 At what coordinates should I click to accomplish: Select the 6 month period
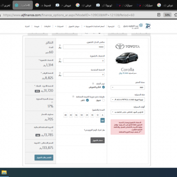pyautogui.click(x=103, y=115)
